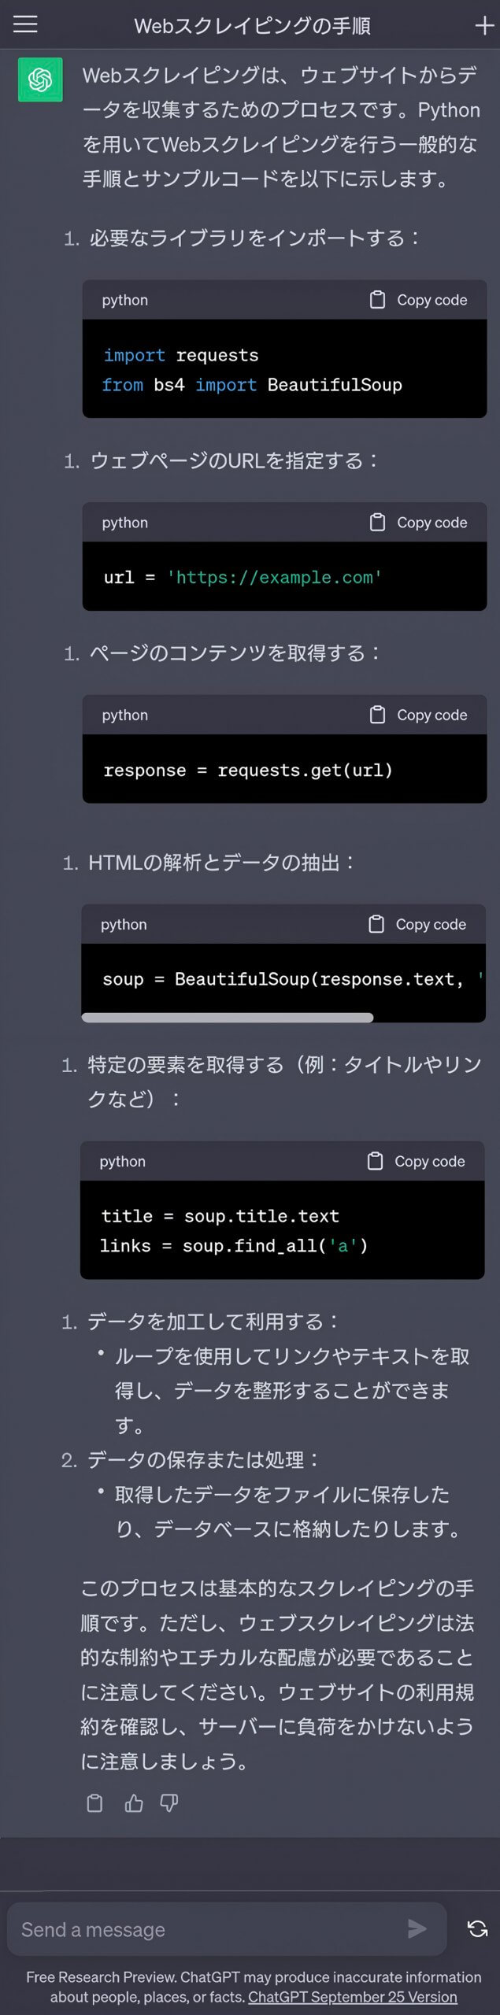This screenshot has width=500, height=2015.
Task: Click the regenerate response icon
Action: [x=477, y=1928]
